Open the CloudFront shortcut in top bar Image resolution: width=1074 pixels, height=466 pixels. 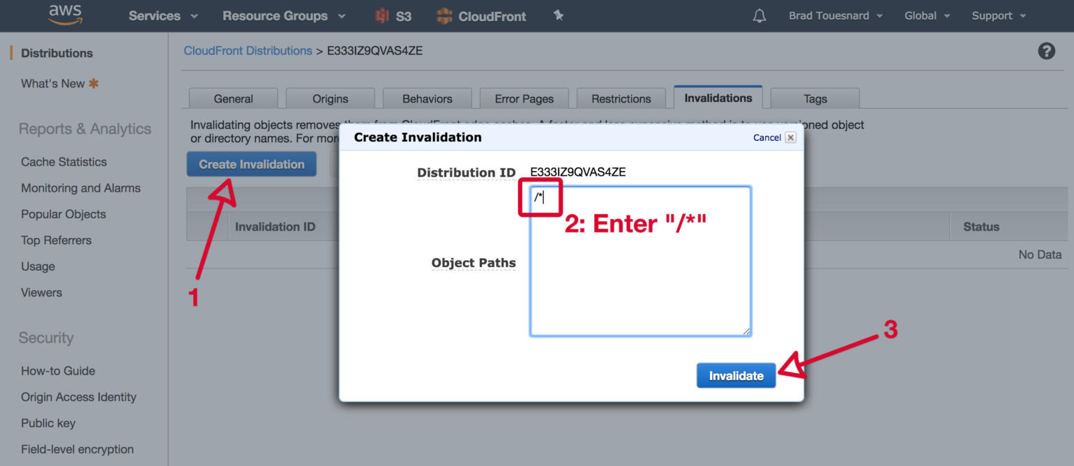(x=481, y=16)
